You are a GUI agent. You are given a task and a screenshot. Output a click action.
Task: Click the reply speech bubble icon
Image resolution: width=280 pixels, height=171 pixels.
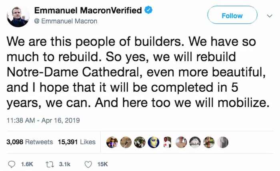pyautogui.click(x=12, y=164)
